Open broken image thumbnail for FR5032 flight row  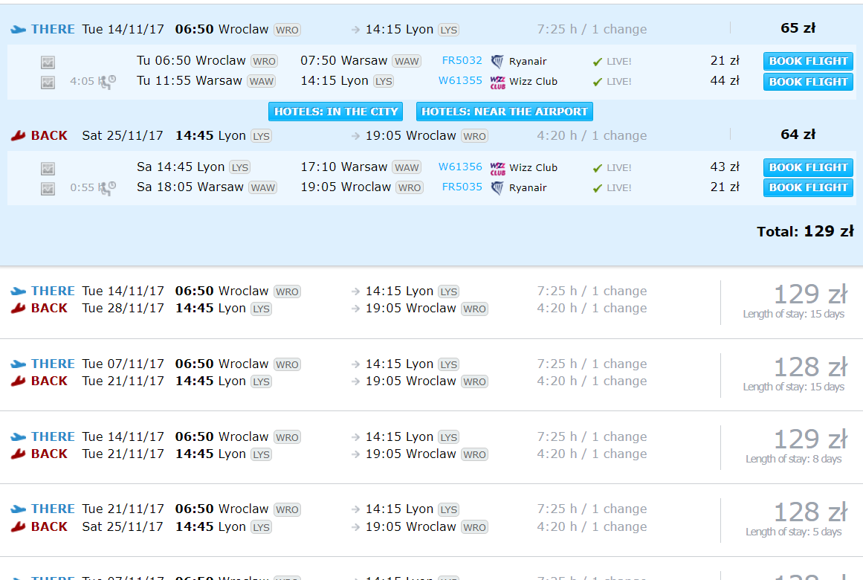[x=48, y=62]
